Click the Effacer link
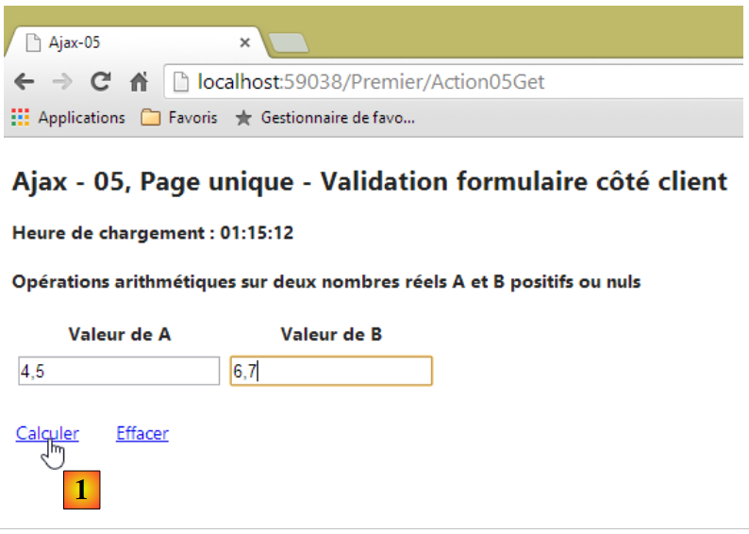 coord(141,433)
